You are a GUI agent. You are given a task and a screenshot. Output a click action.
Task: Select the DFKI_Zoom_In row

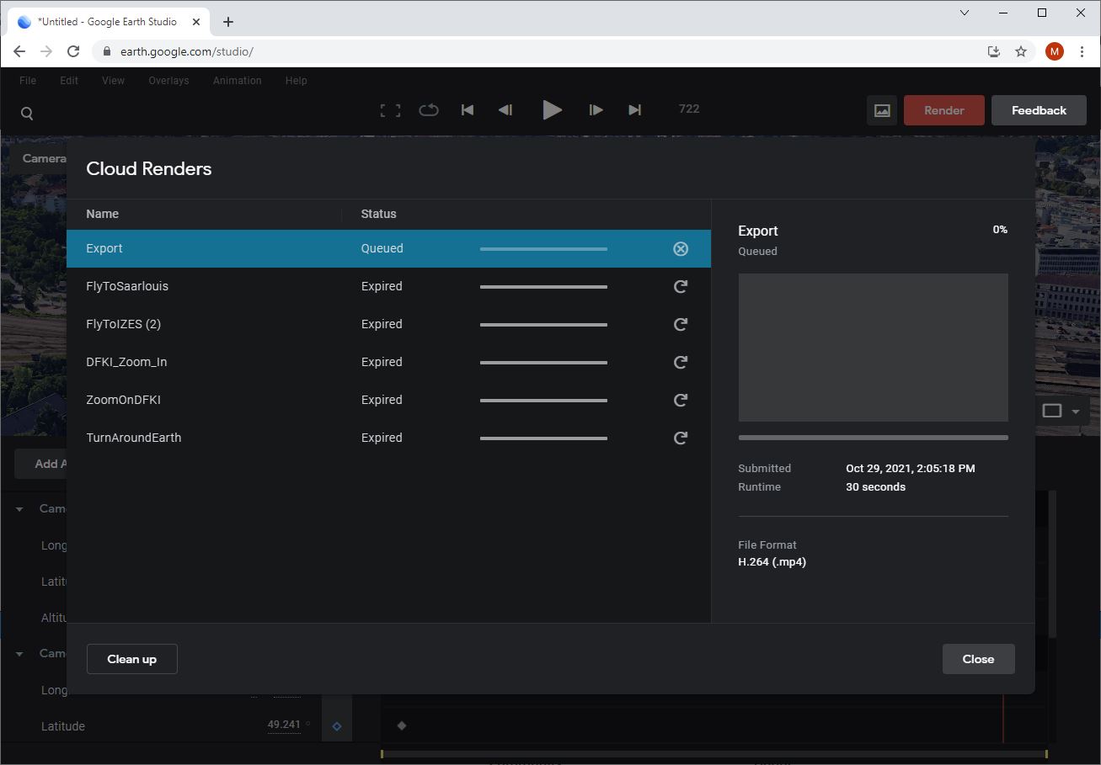[388, 362]
